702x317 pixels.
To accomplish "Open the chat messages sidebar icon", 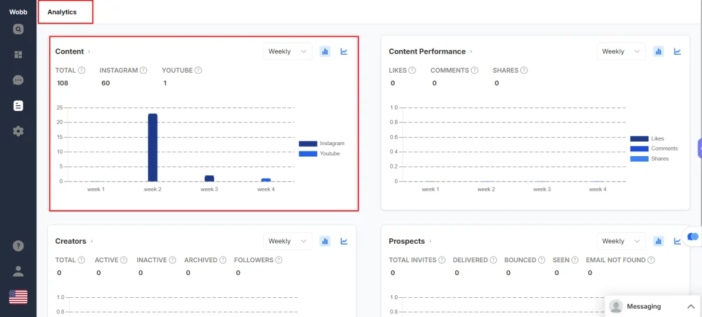I will [x=18, y=80].
